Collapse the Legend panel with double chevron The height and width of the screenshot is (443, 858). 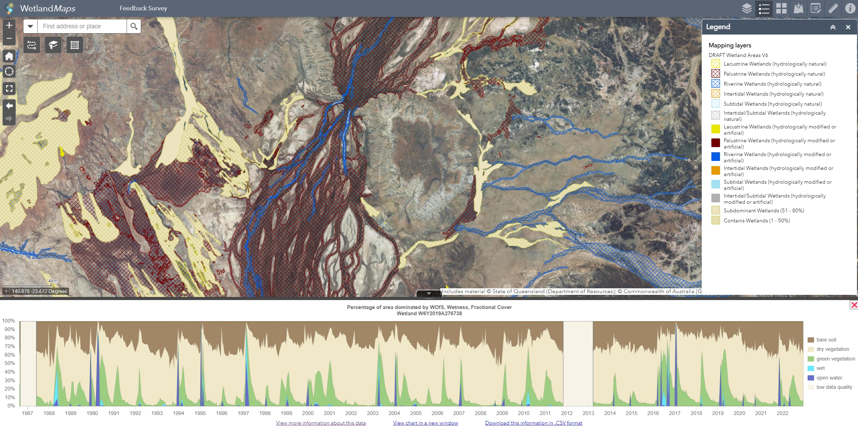tap(833, 27)
